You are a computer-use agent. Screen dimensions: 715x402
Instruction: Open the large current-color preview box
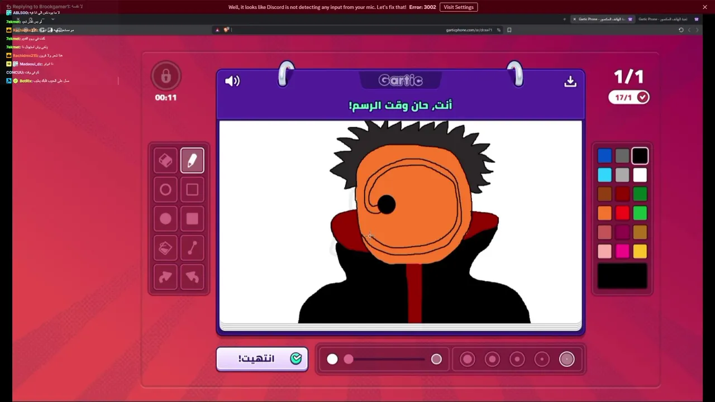[622, 276]
